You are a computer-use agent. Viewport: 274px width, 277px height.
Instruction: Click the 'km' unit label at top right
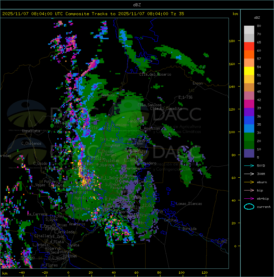tap(235, 14)
